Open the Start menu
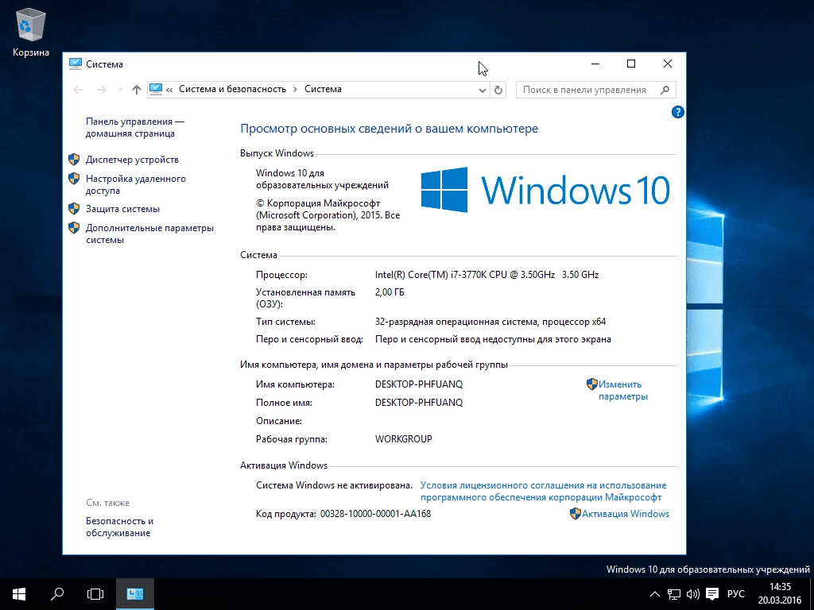 (x=19, y=594)
